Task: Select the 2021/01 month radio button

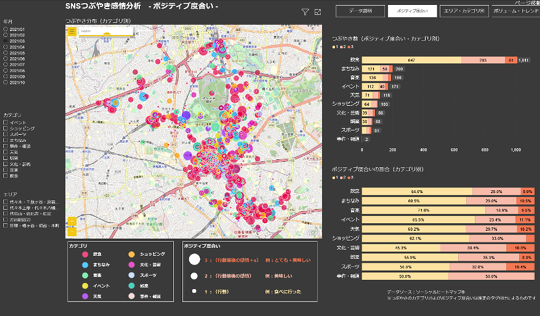Action: [5, 28]
